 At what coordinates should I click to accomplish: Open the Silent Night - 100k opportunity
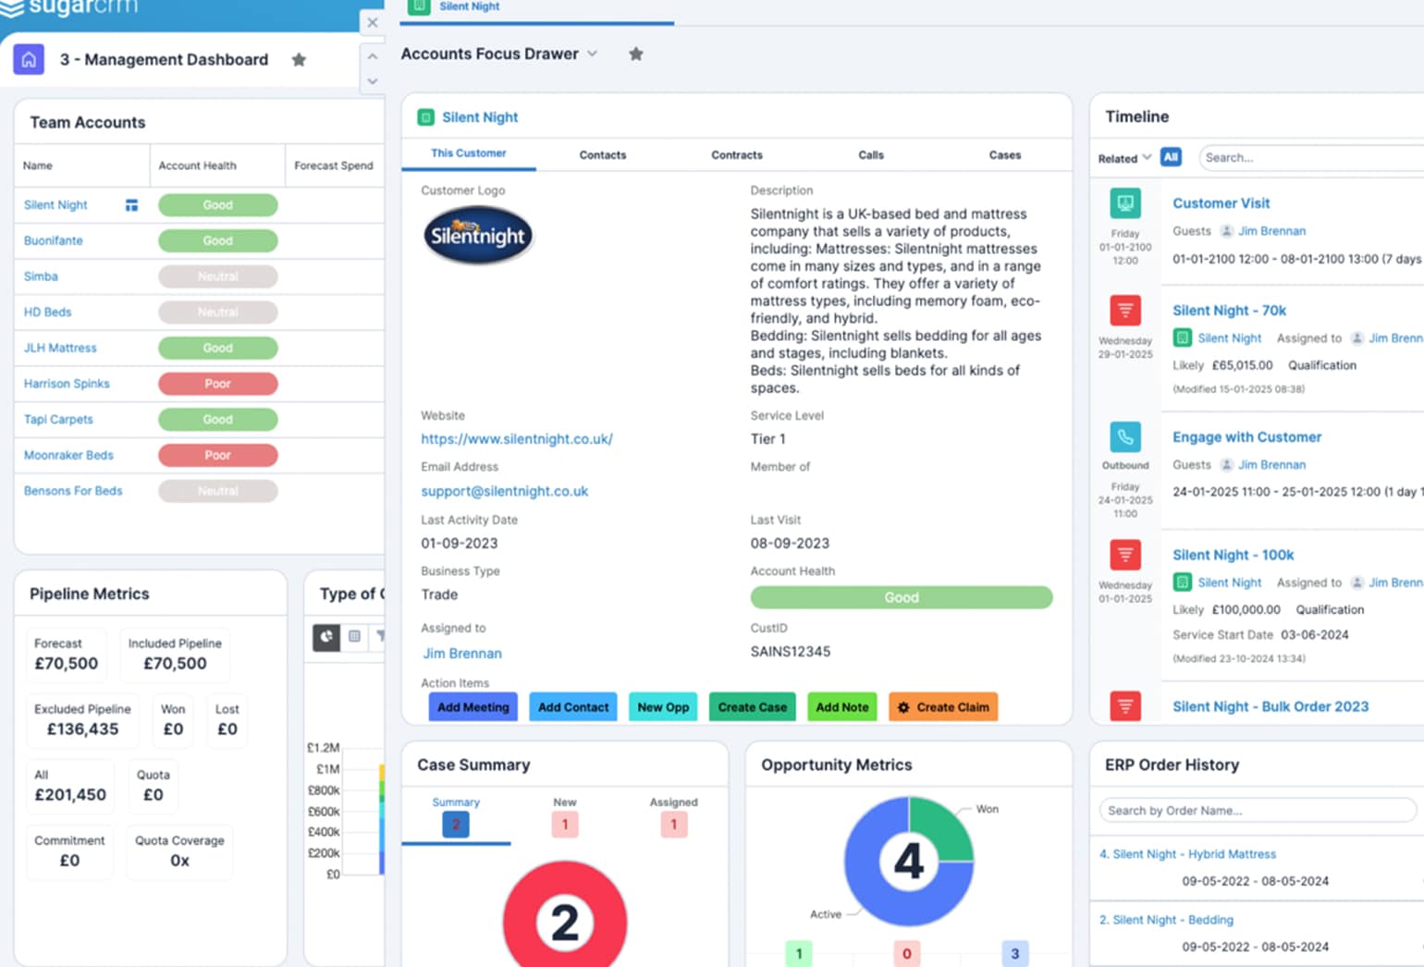[x=1233, y=555]
